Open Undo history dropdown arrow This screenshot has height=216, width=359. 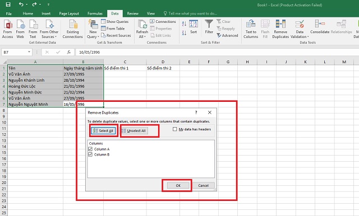(x=26, y=4)
